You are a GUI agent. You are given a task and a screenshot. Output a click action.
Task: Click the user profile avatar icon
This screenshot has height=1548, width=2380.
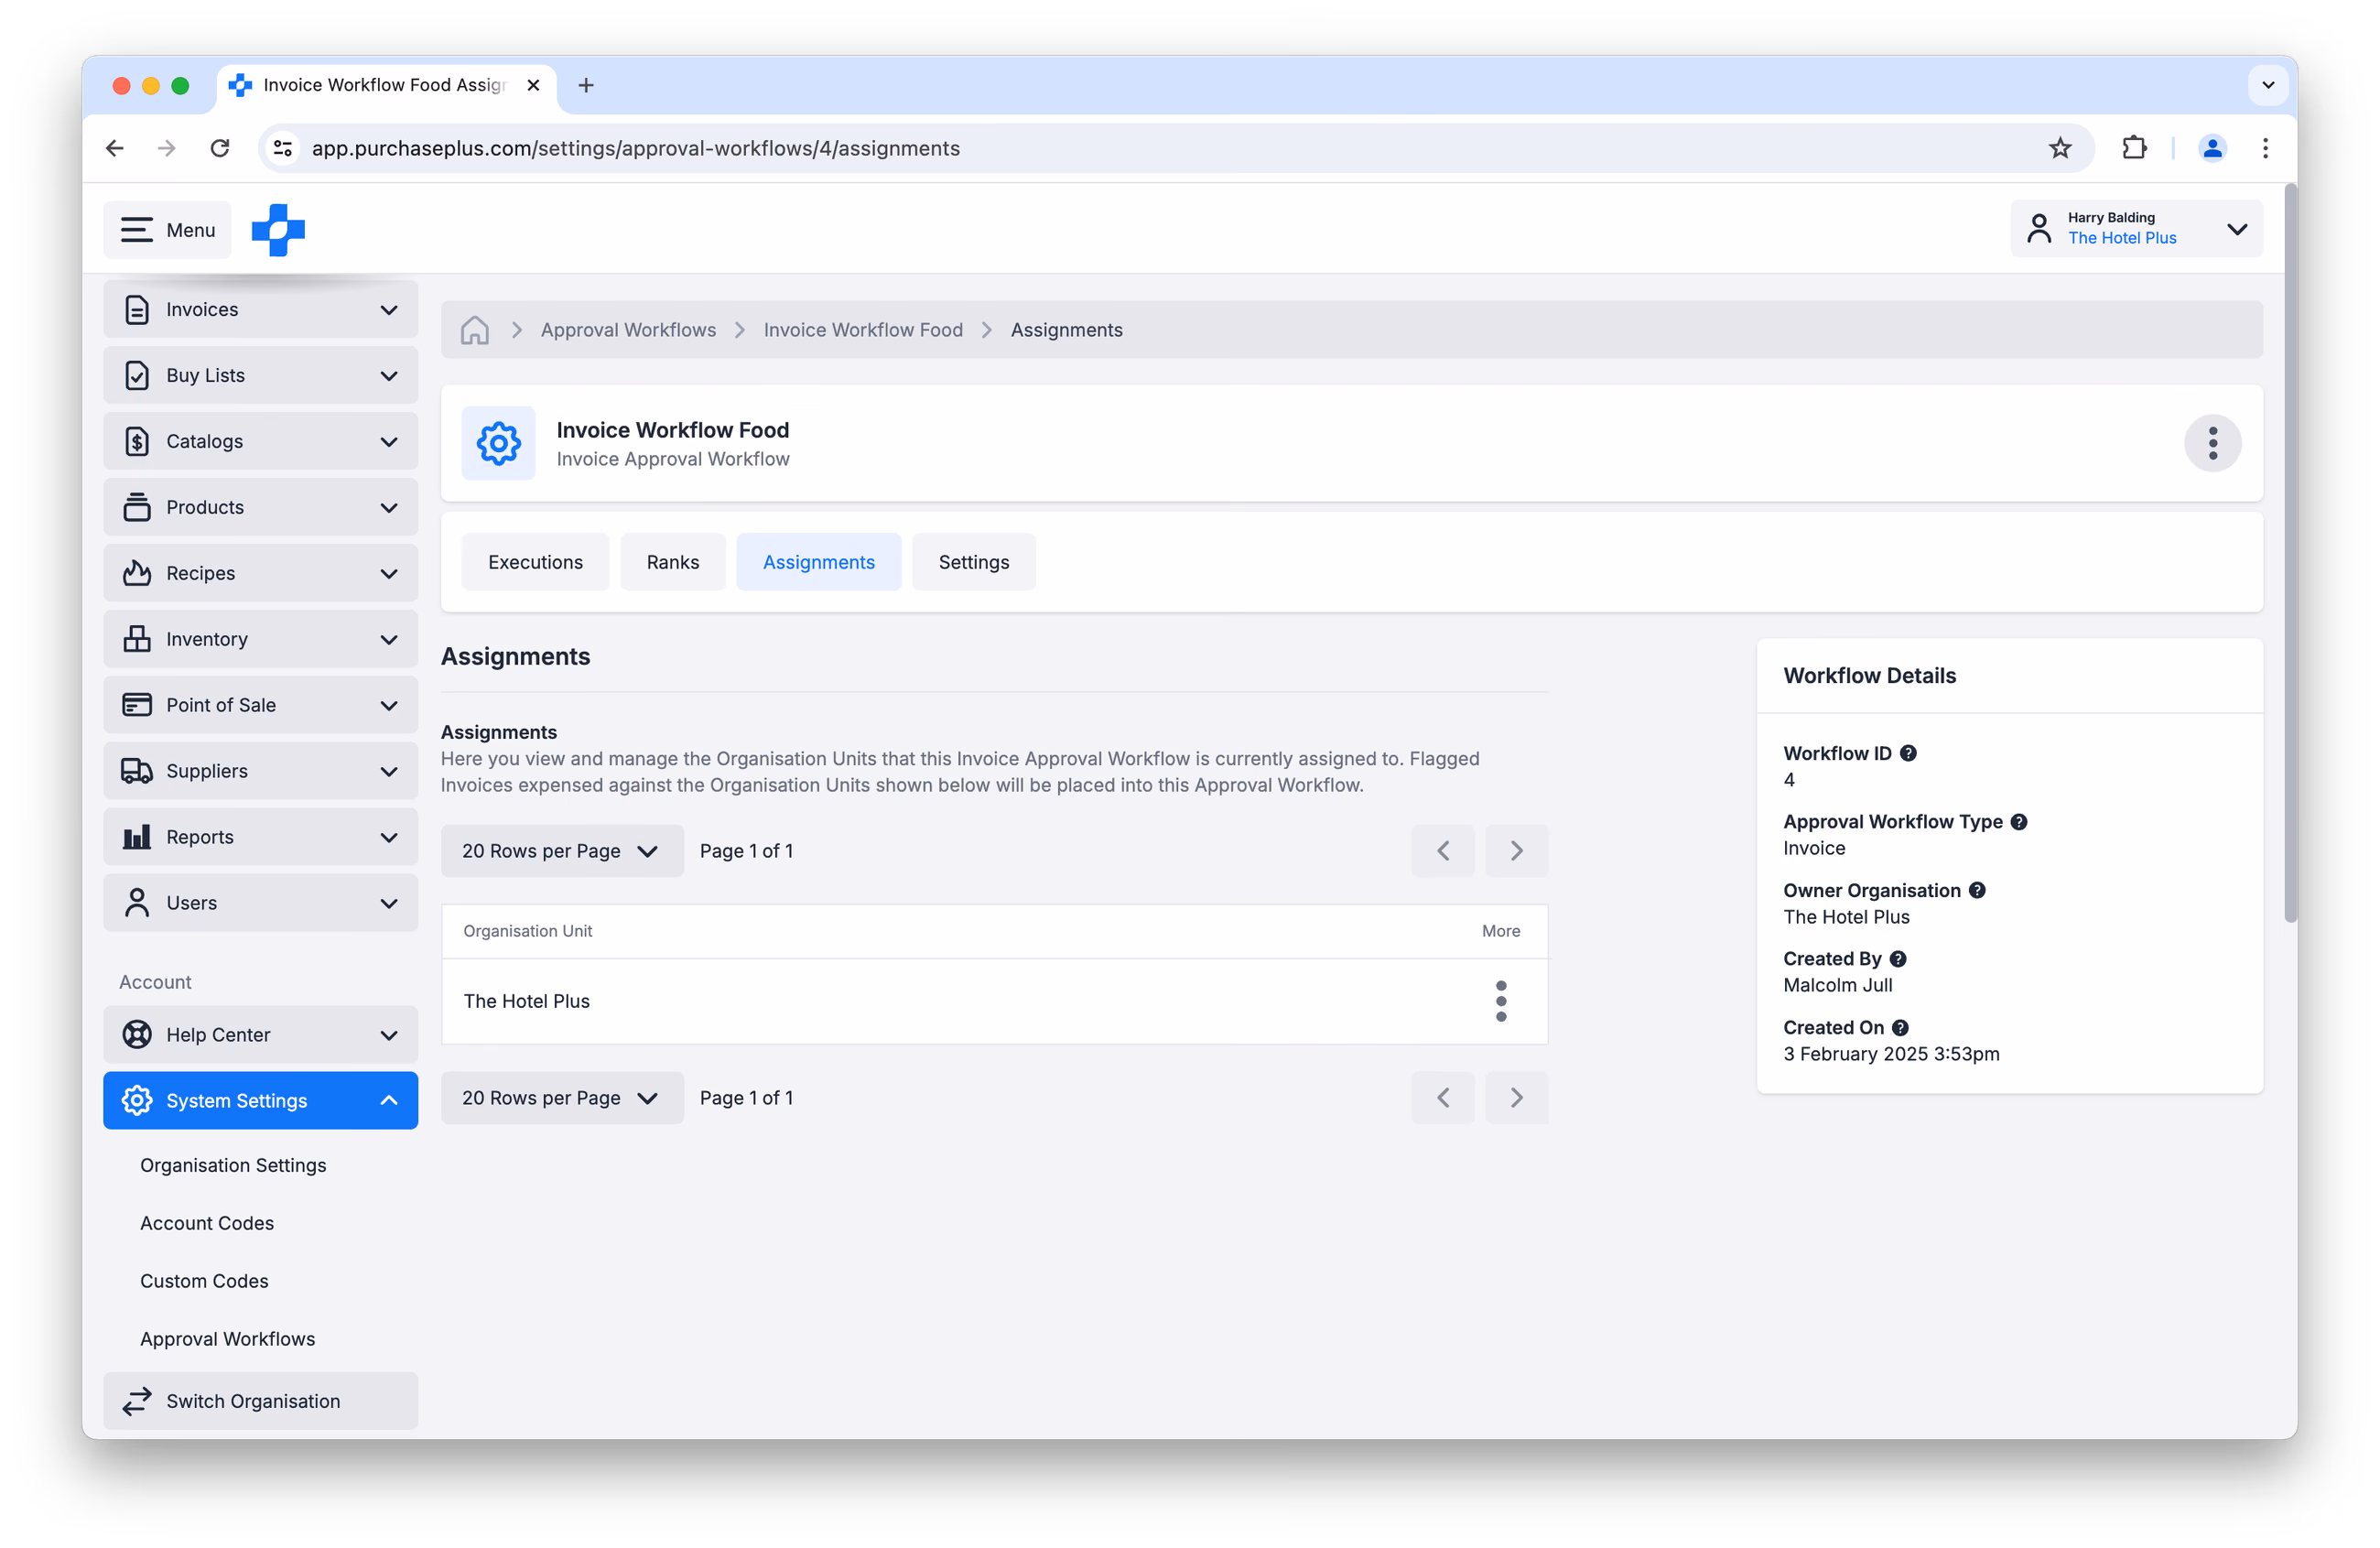tap(2039, 230)
